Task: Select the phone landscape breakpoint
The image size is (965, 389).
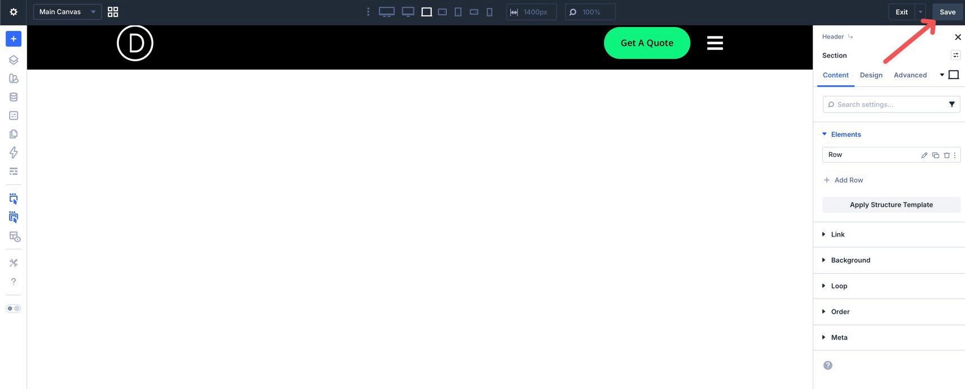Action: coord(474,12)
